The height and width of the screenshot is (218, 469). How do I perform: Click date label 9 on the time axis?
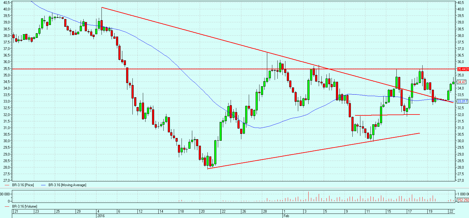point(347,211)
